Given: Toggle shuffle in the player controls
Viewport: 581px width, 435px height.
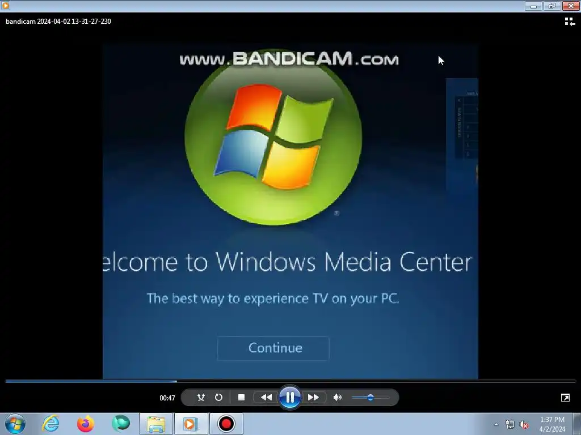Looking at the screenshot, I should click(x=201, y=398).
